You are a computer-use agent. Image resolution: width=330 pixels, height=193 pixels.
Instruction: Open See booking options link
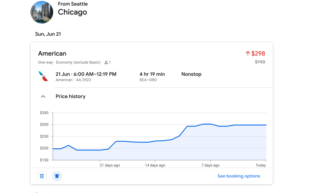point(238,176)
